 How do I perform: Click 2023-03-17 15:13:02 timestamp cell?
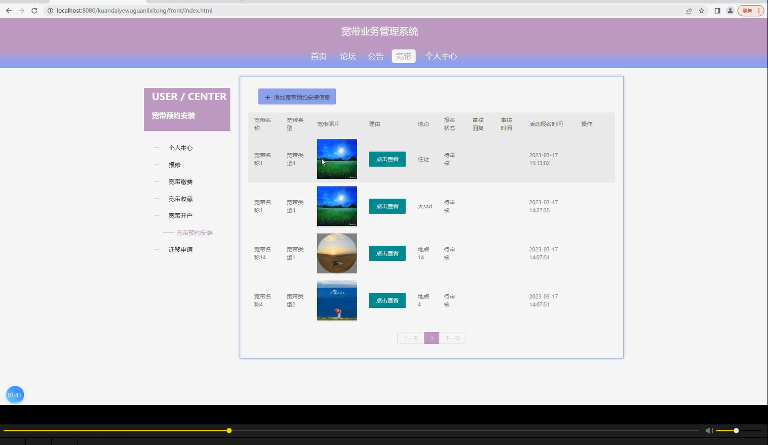pos(543,159)
